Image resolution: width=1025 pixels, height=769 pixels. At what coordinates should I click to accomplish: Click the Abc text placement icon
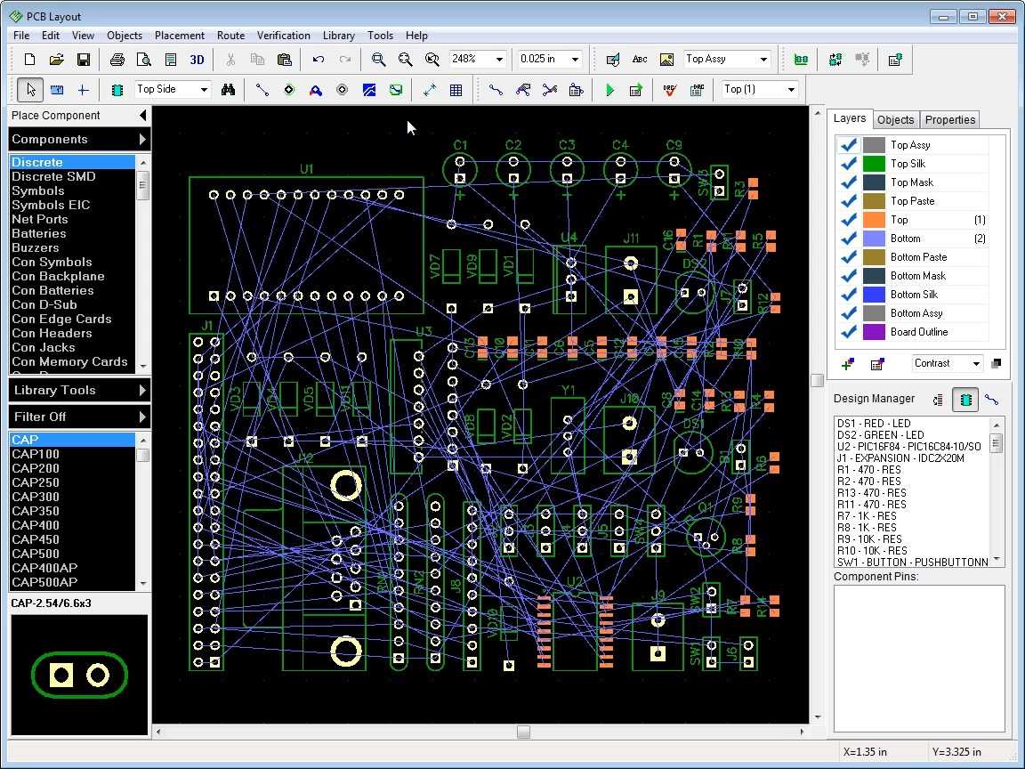(640, 60)
